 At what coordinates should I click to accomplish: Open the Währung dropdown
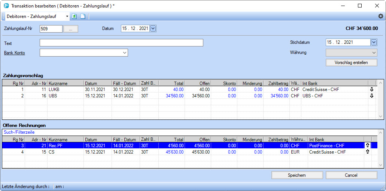pos(374,52)
